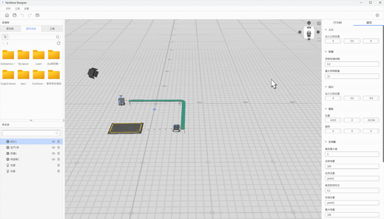This screenshot has height=219, width=384.
Task: Go to the home screen icon
Action: (x=7, y=15)
